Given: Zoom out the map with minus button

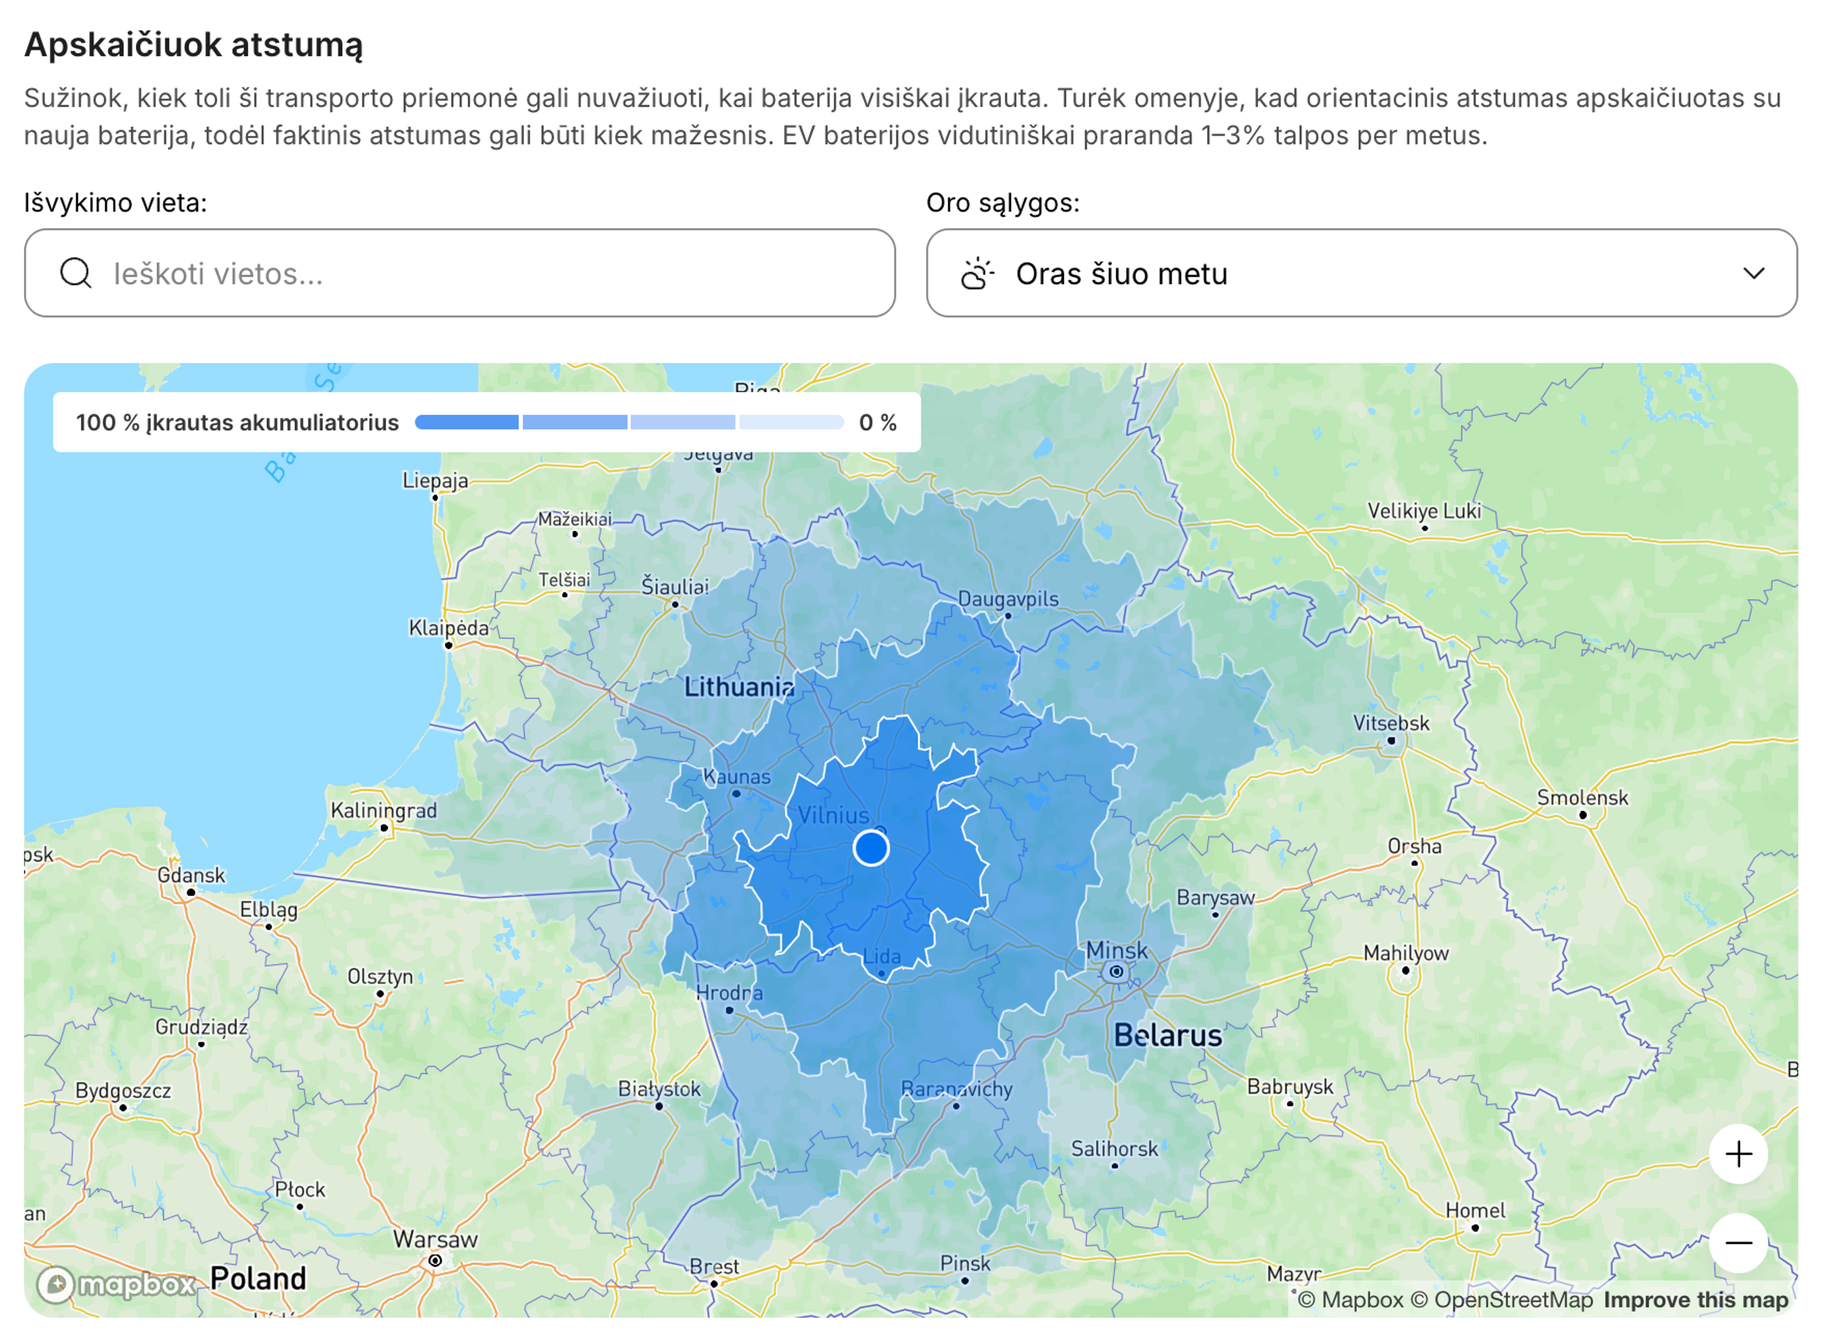Looking at the screenshot, I should pyautogui.click(x=1739, y=1243).
